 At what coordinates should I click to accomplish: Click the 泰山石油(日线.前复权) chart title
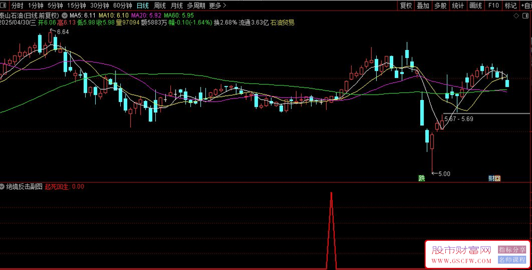[x=29, y=15]
